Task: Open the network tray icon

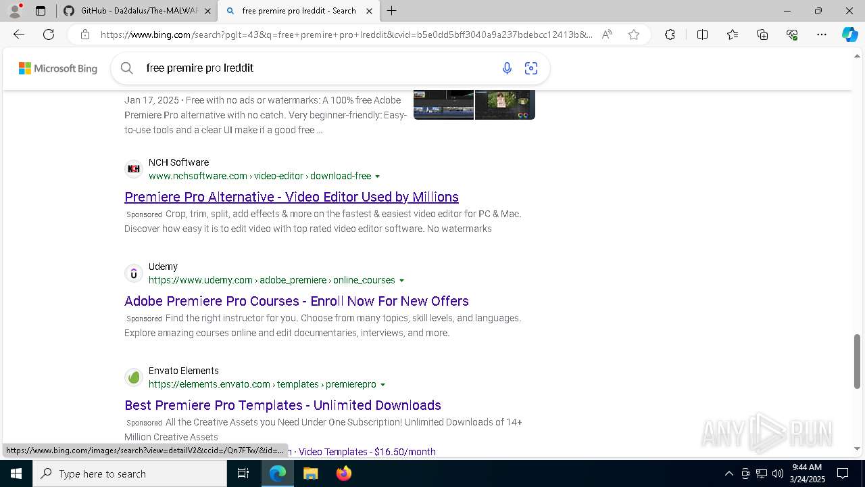Action: pyautogui.click(x=761, y=473)
